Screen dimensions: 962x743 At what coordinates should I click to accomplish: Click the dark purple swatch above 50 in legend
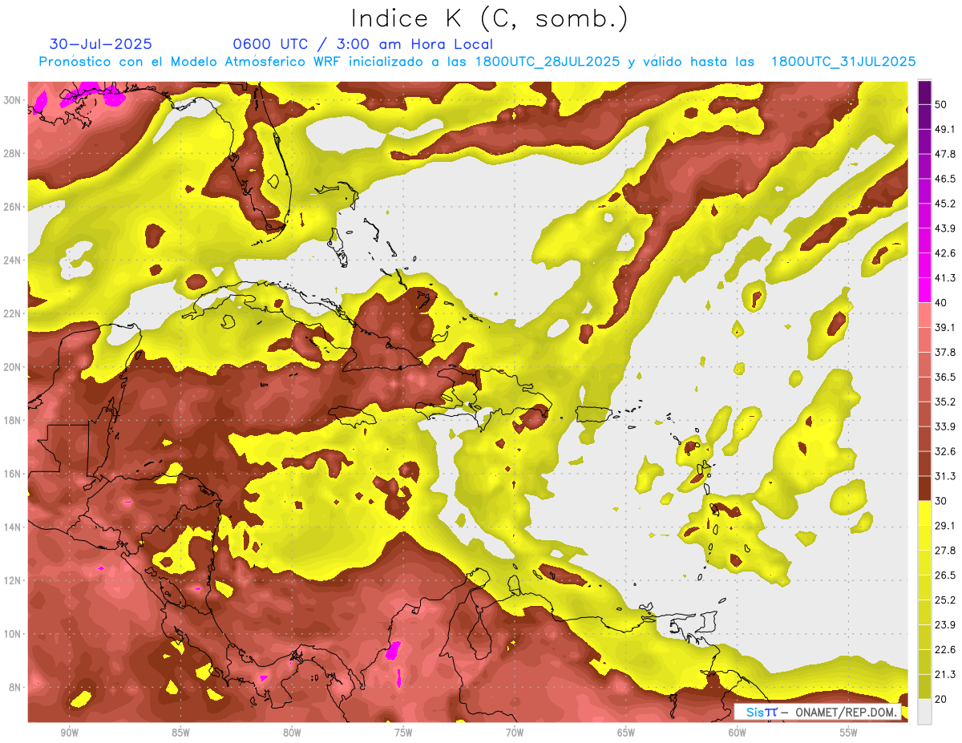(924, 93)
